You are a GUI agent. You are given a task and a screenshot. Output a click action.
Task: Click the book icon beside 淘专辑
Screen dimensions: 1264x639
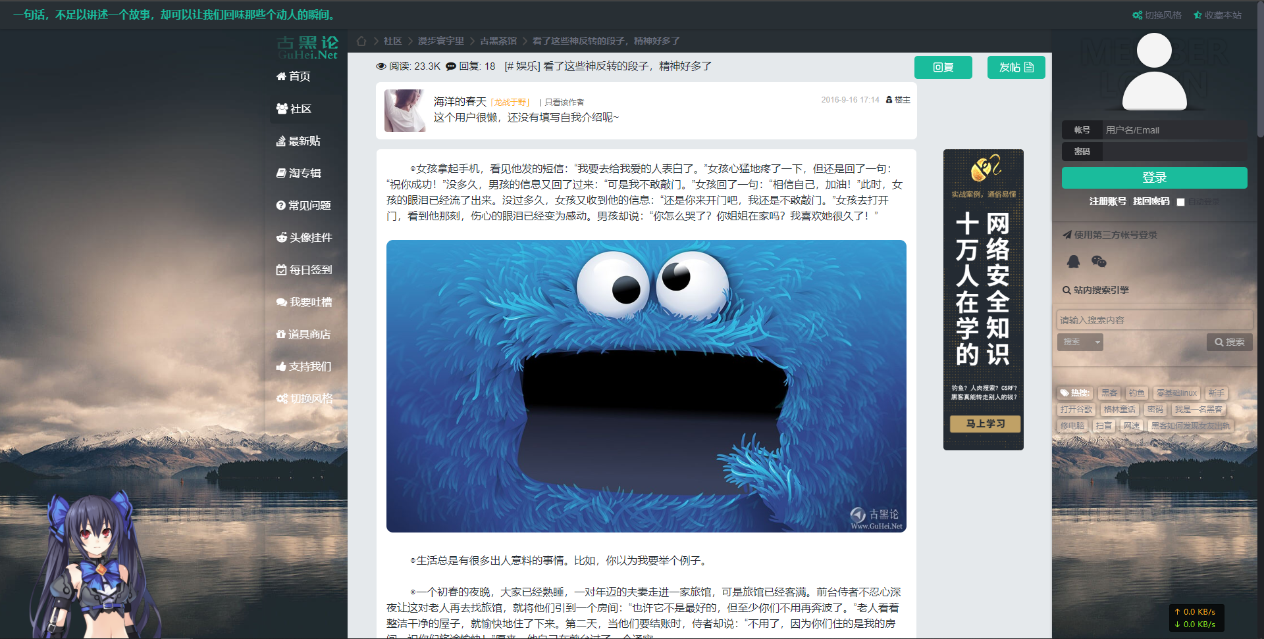click(281, 173)
